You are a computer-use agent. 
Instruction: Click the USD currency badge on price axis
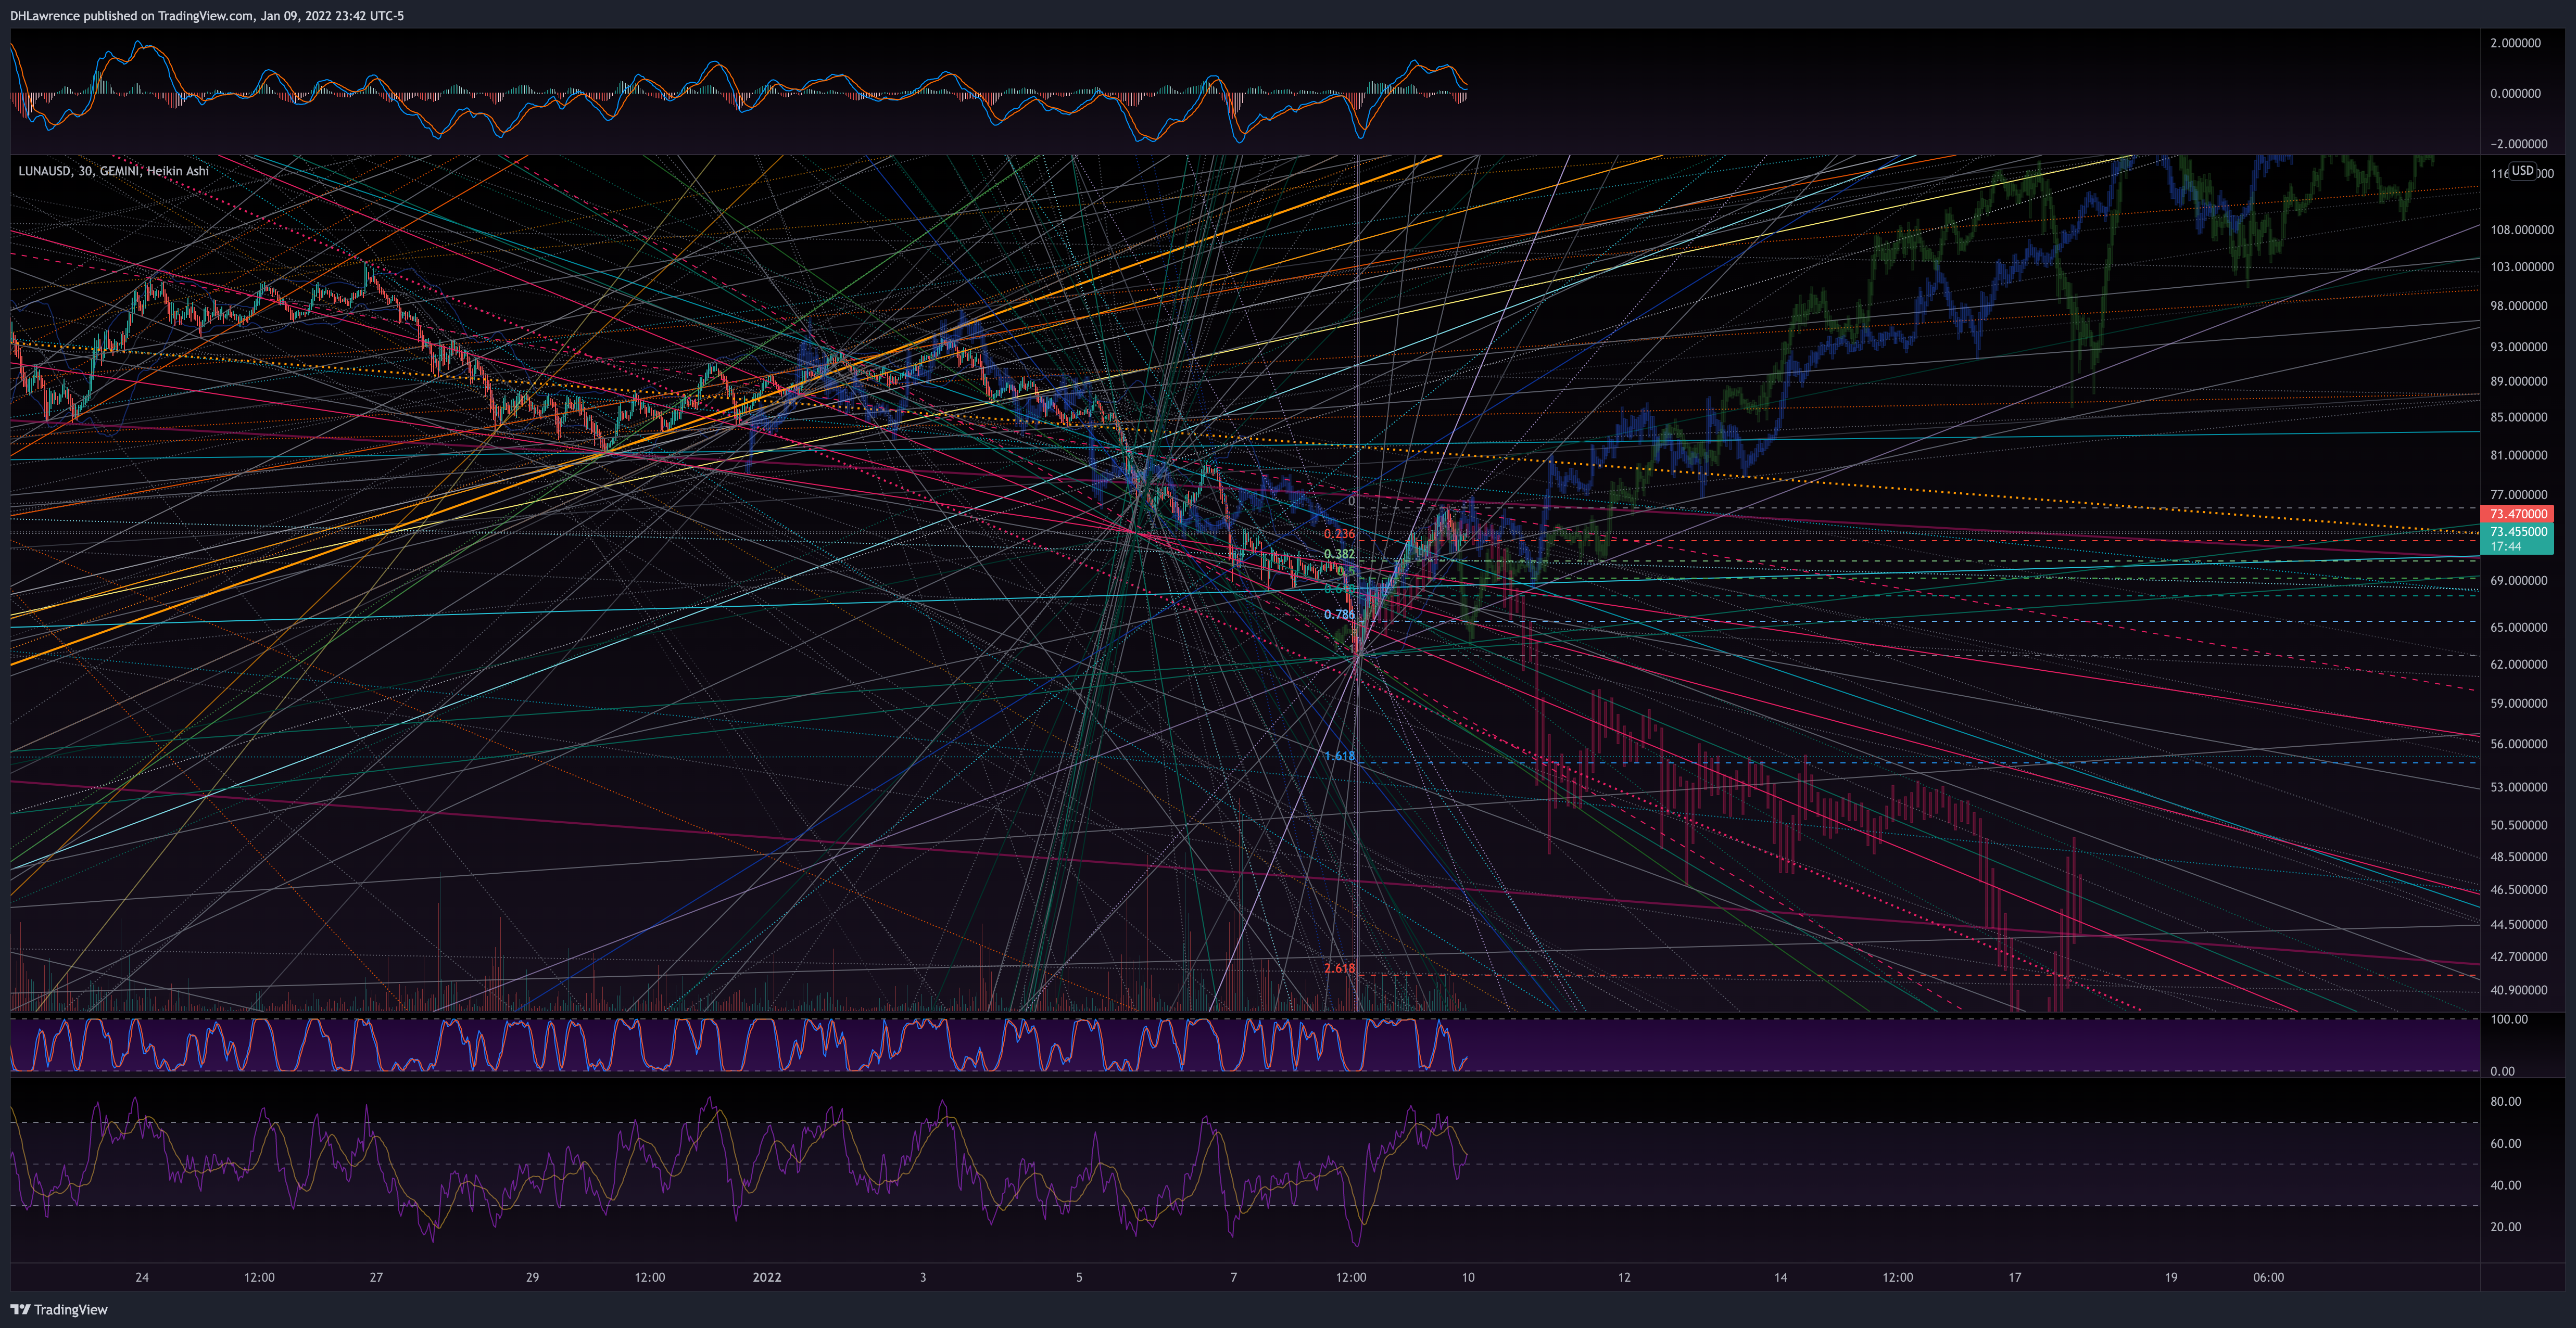2523,171
